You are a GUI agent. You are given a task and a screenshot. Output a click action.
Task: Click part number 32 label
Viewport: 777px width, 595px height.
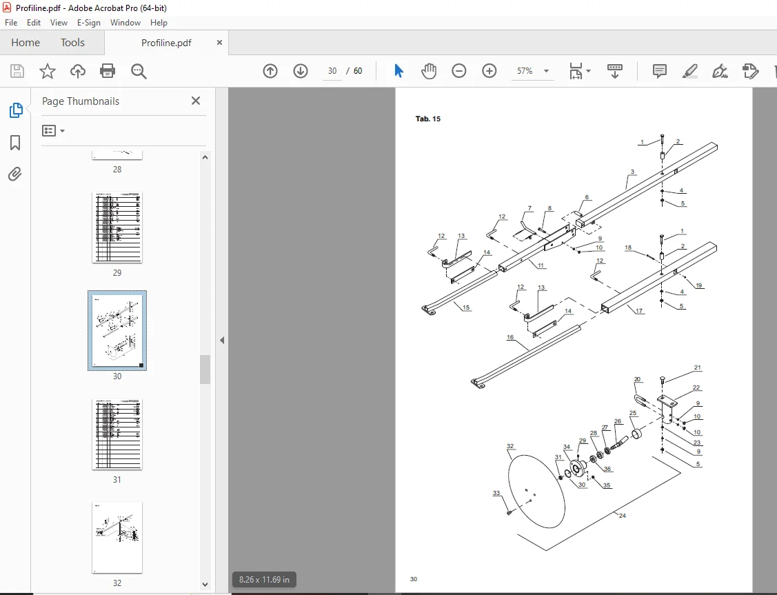click(x=510, y=446)
